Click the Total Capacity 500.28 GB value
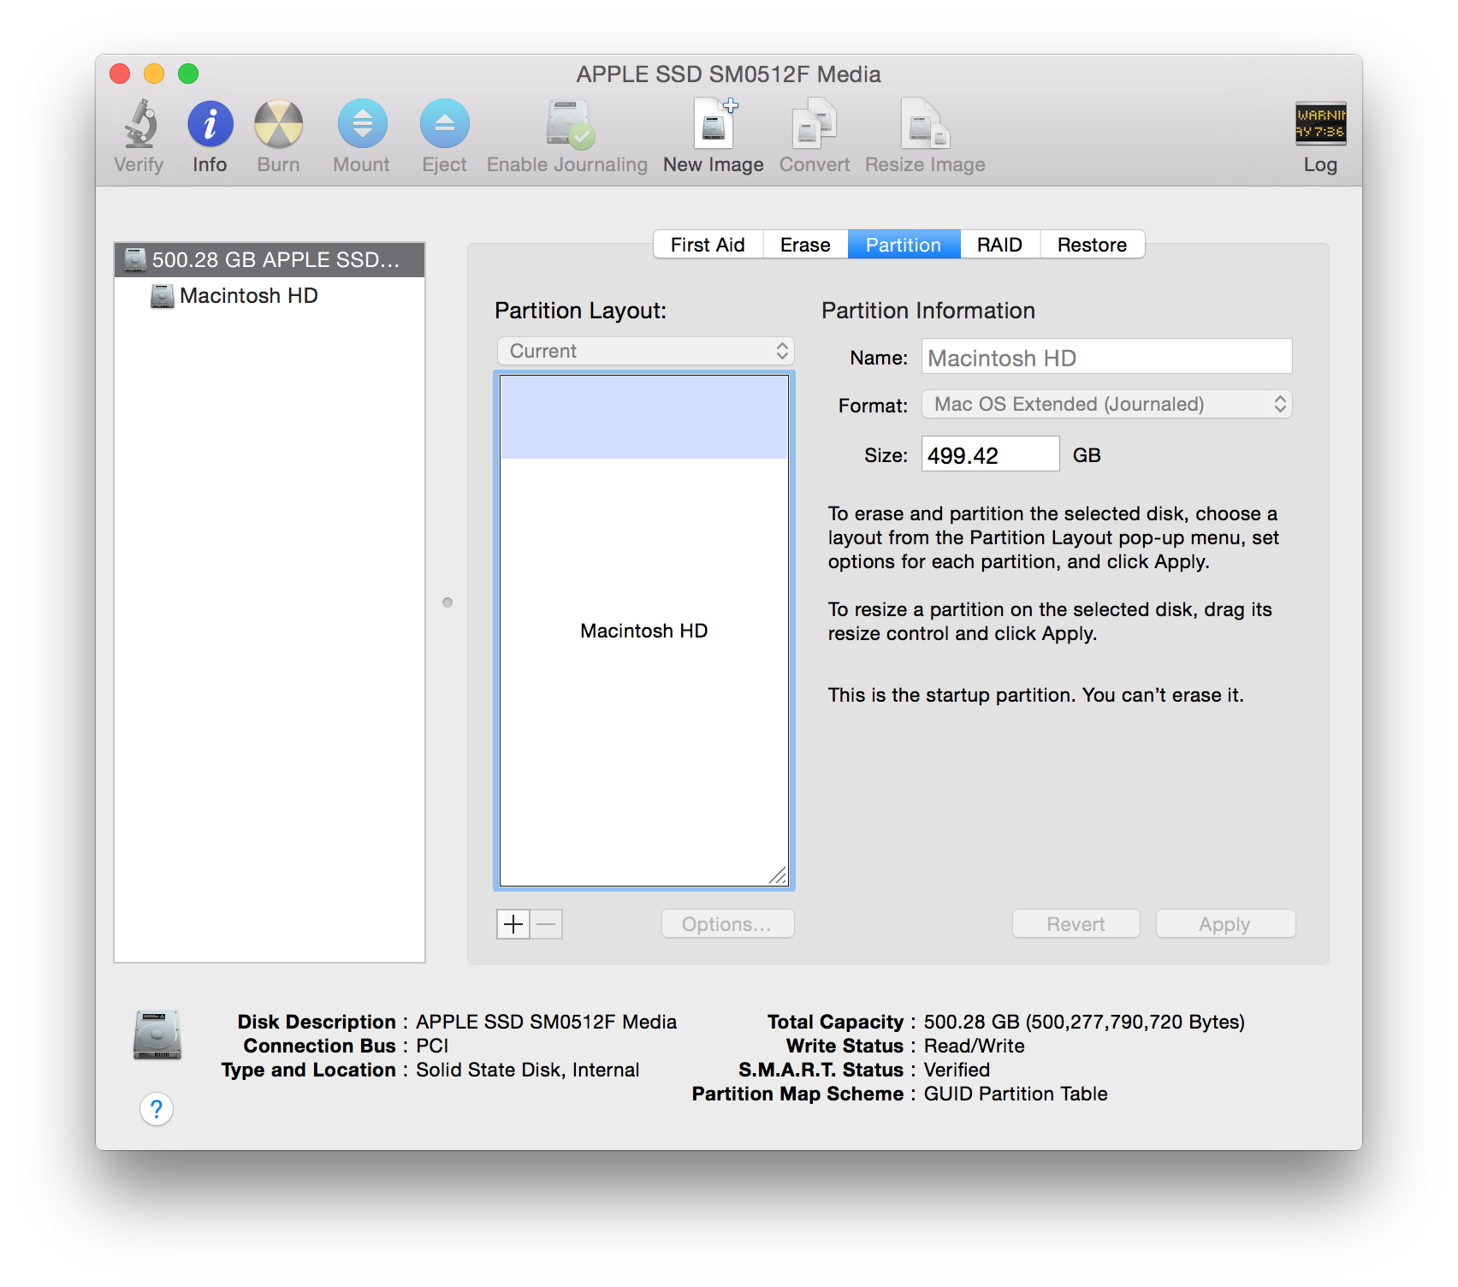This screenshot has height=1287, width=1458. [x=1084, y=1022]
